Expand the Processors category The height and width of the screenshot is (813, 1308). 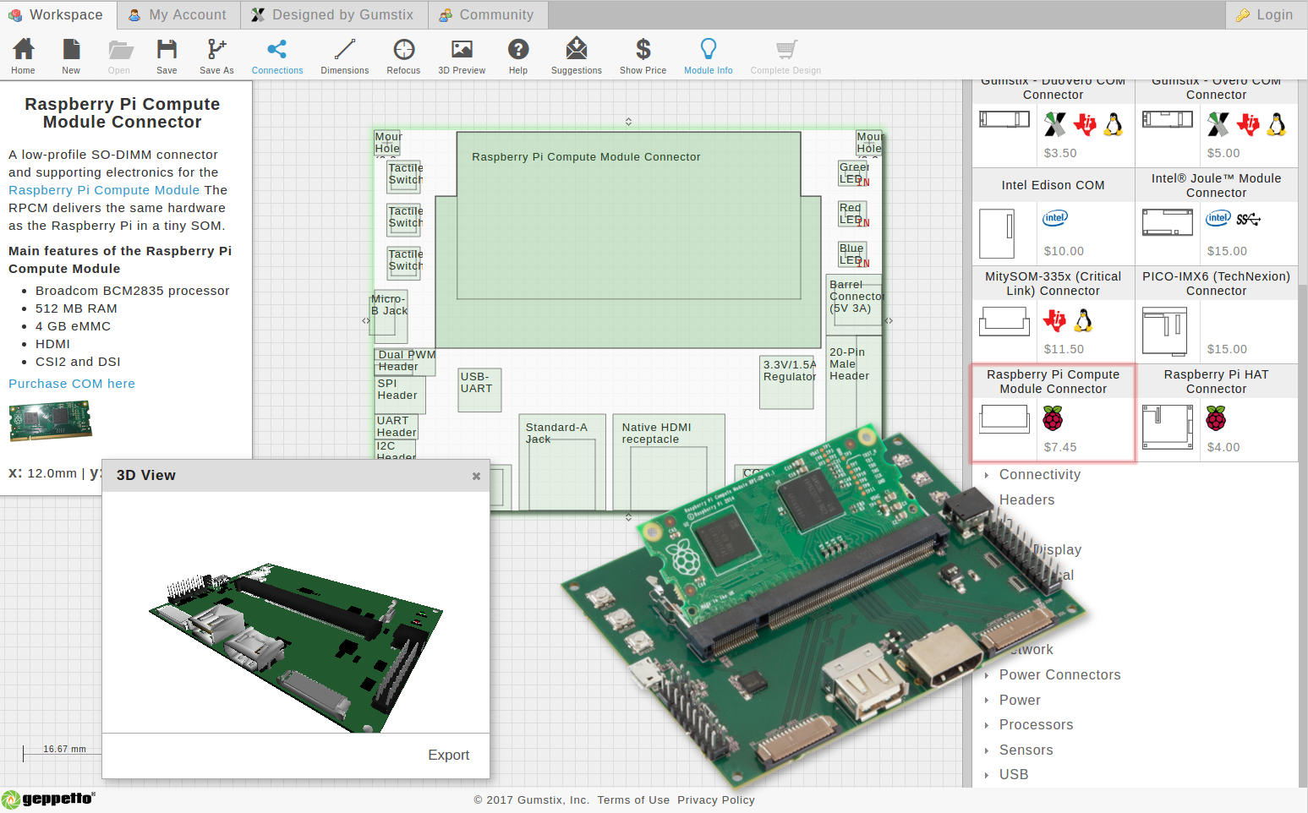pyautogui.click(x=1036, y=725)
